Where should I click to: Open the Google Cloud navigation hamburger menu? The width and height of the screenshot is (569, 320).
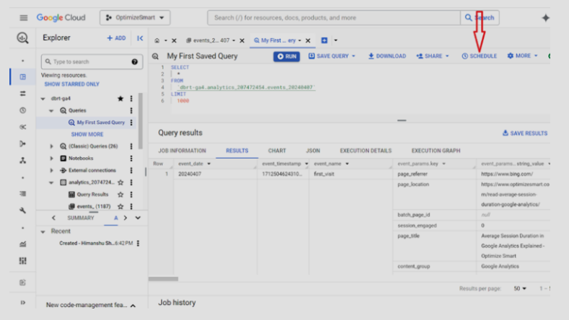tap(24, 18)
